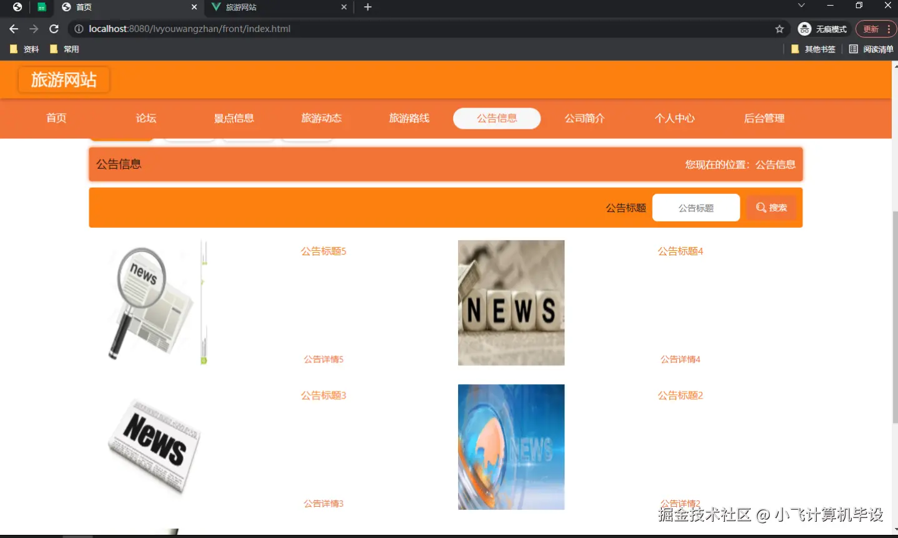898x538 pixels.
Task: Open 论坛 in the navigation bar
Action: click(x=146, y=118)
